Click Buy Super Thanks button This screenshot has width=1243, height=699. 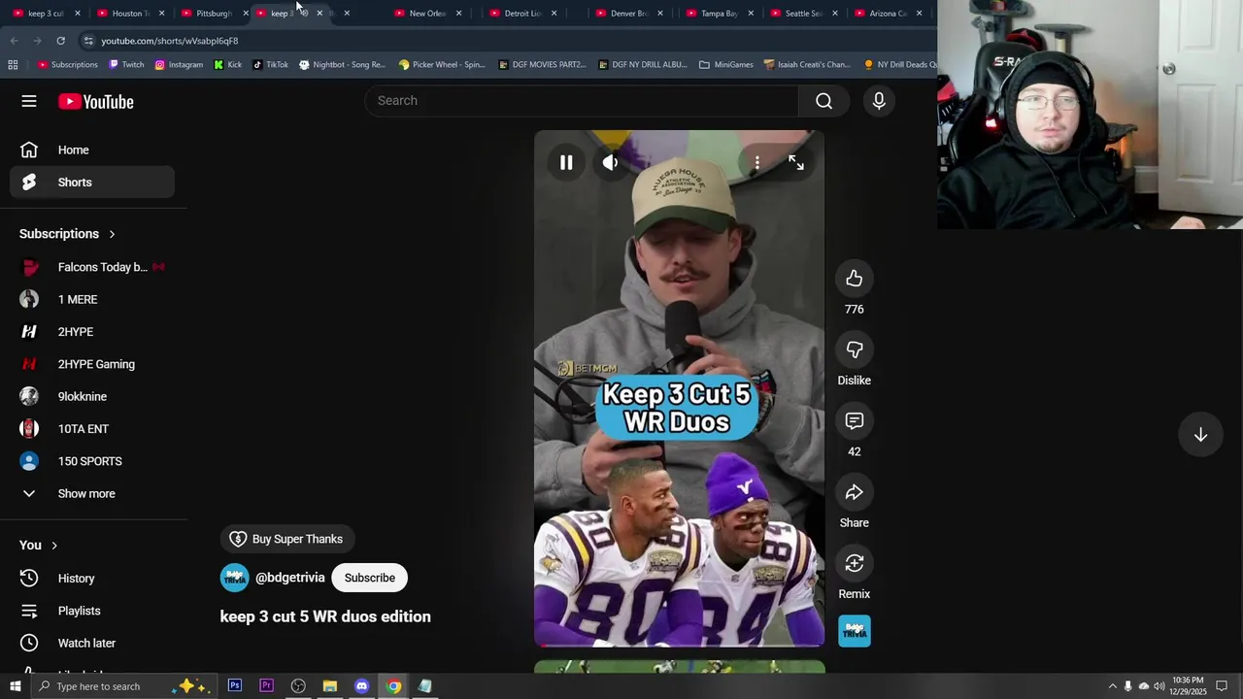coord(286,539)
